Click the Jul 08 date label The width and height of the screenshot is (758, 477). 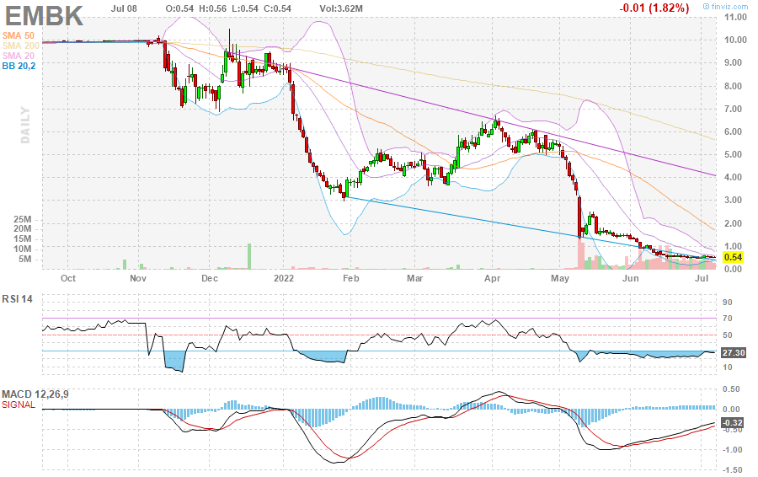tap(124, 8)
